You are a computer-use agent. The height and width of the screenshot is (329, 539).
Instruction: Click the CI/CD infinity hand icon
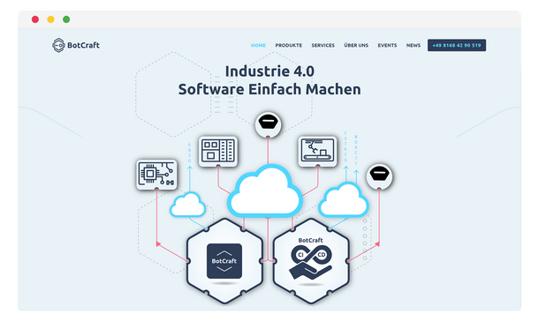pyautogui.click(x=311, y=263)
